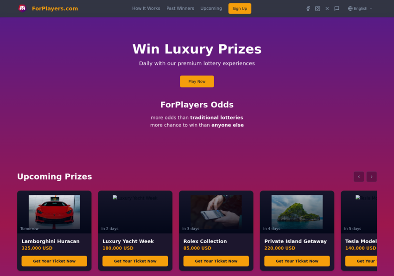Open the Facebook social icon
This screenshot has width=394, height=276.
[x=308, y=8]
